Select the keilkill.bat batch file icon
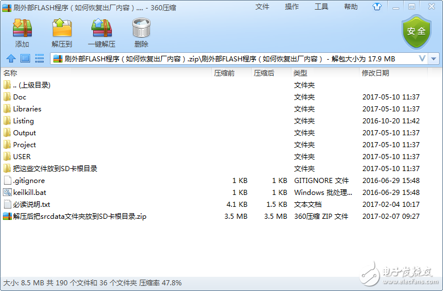Image resolution: width=443 pixels, height=291 pixels. click(7, 192)
